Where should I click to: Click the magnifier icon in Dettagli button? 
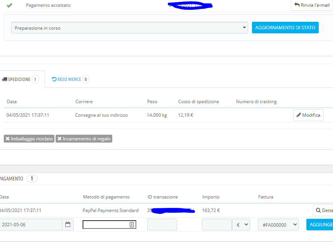click(318, 210)
